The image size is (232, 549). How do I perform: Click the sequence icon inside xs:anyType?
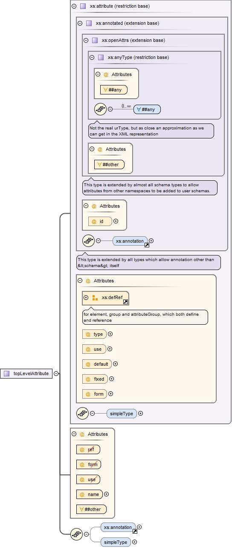pyautogui.click(x=100, y=109)
